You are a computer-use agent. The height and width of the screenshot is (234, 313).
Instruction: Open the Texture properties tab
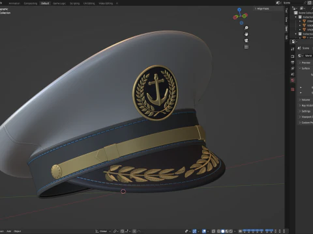tap(293, 90)
